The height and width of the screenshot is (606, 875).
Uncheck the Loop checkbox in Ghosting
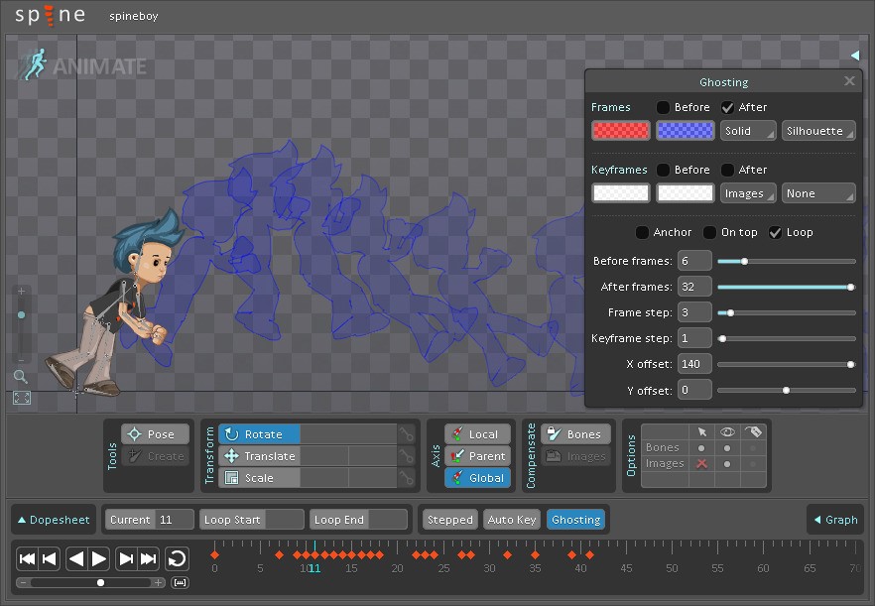(776, 232)
